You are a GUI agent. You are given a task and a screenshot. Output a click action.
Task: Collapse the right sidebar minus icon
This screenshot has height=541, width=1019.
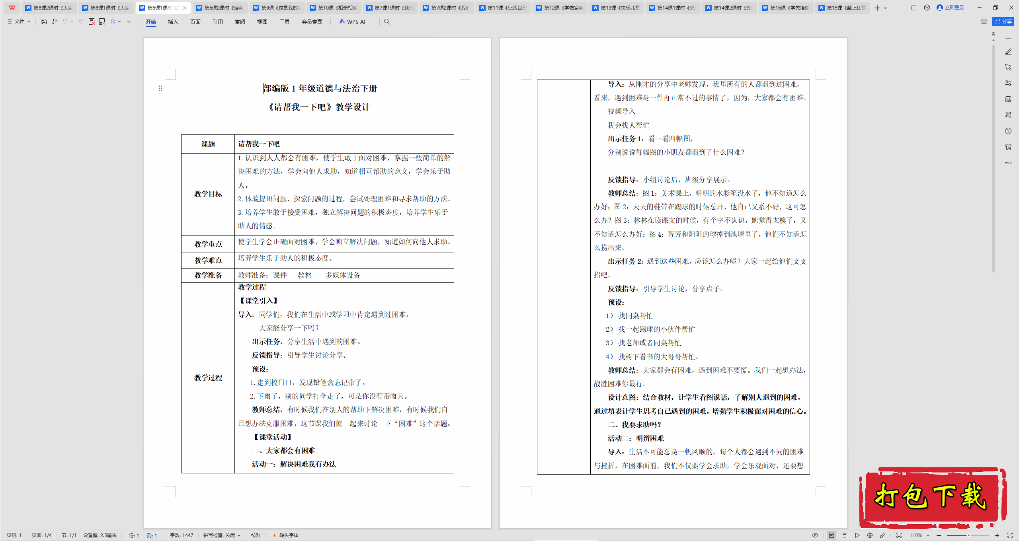(1008, 39)
